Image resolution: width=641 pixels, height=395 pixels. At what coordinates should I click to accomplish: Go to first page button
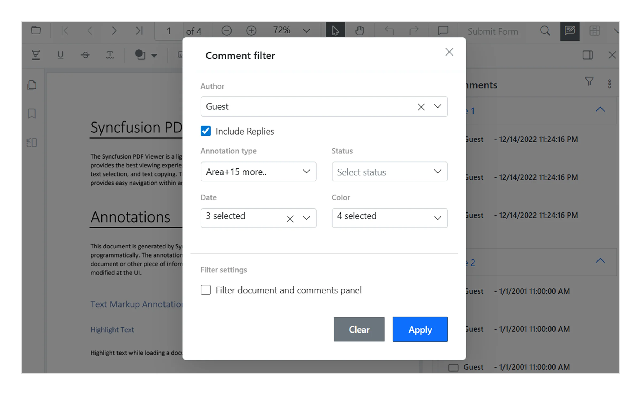[x=65, y=31]
